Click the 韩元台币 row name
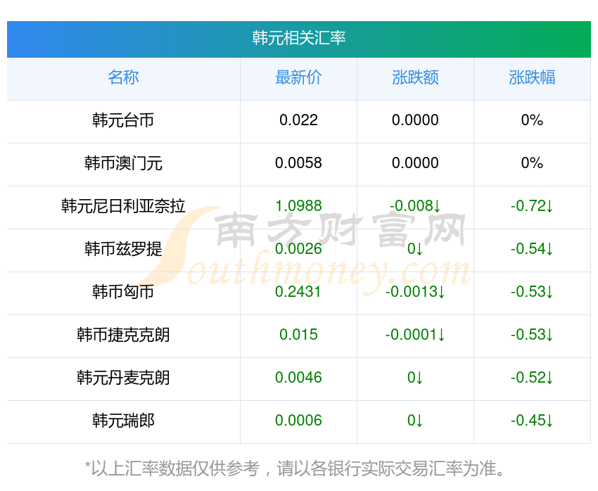Screen dimensions: 598x491 click(x=123, y=120)
